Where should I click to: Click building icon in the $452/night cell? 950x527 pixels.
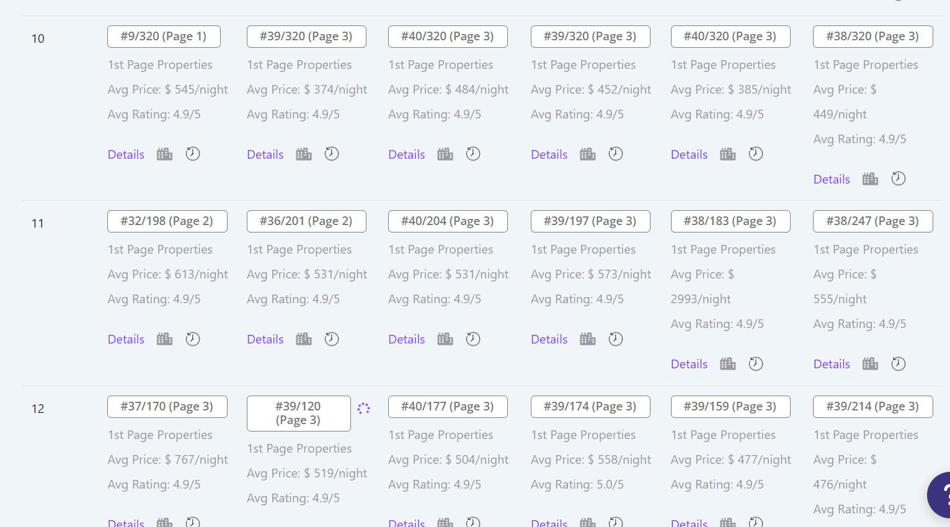588,154
